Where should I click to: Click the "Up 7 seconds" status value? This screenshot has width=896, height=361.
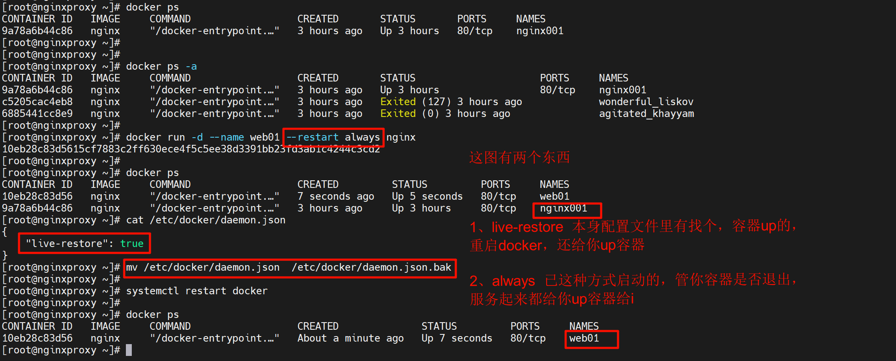point(457,339)
